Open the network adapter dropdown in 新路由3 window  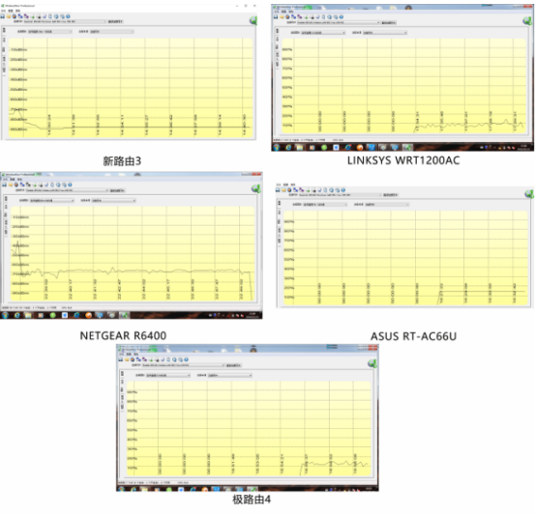point(65,21)
